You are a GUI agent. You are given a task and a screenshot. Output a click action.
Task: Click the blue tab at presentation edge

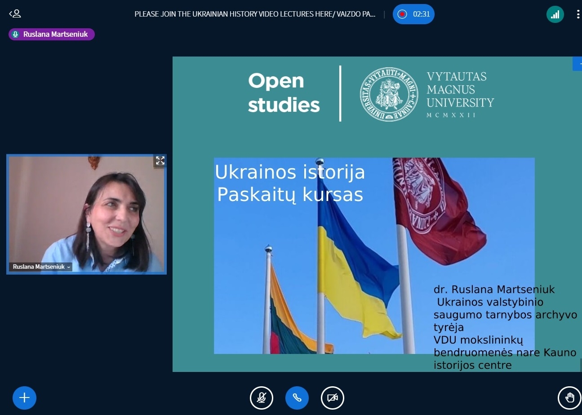click(x=578, y=64)
